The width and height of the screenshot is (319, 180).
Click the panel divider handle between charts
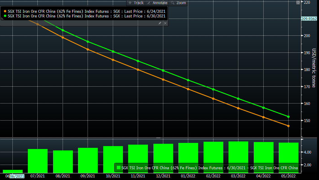point(158,137)
